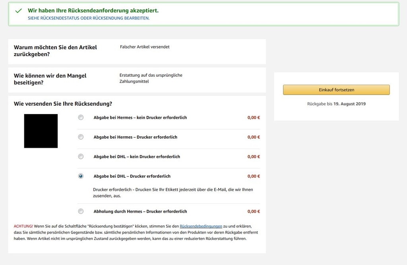
Task: Click the 'Abgabe bei DHL – Drucker erforderlich' label
Action: tap(132, 176)
